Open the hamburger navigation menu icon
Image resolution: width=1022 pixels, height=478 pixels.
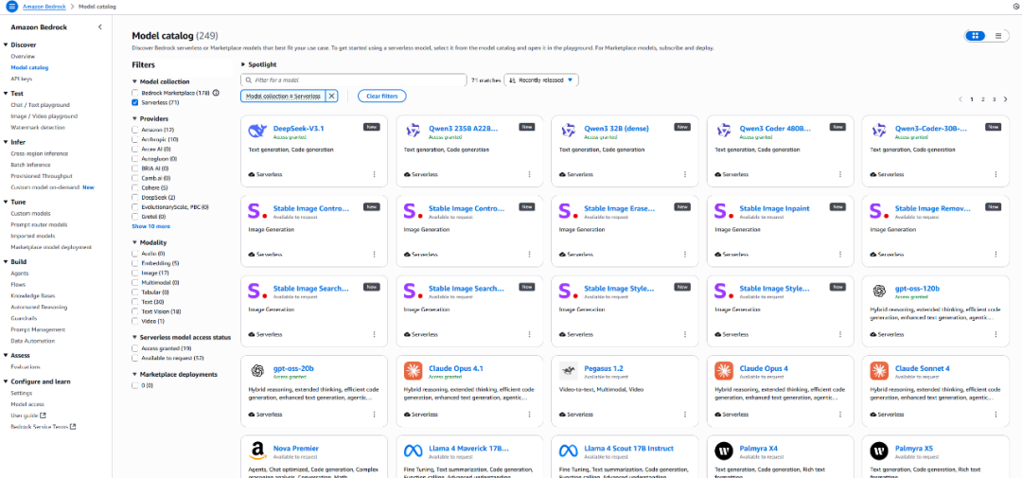click(x=11, y=6)
